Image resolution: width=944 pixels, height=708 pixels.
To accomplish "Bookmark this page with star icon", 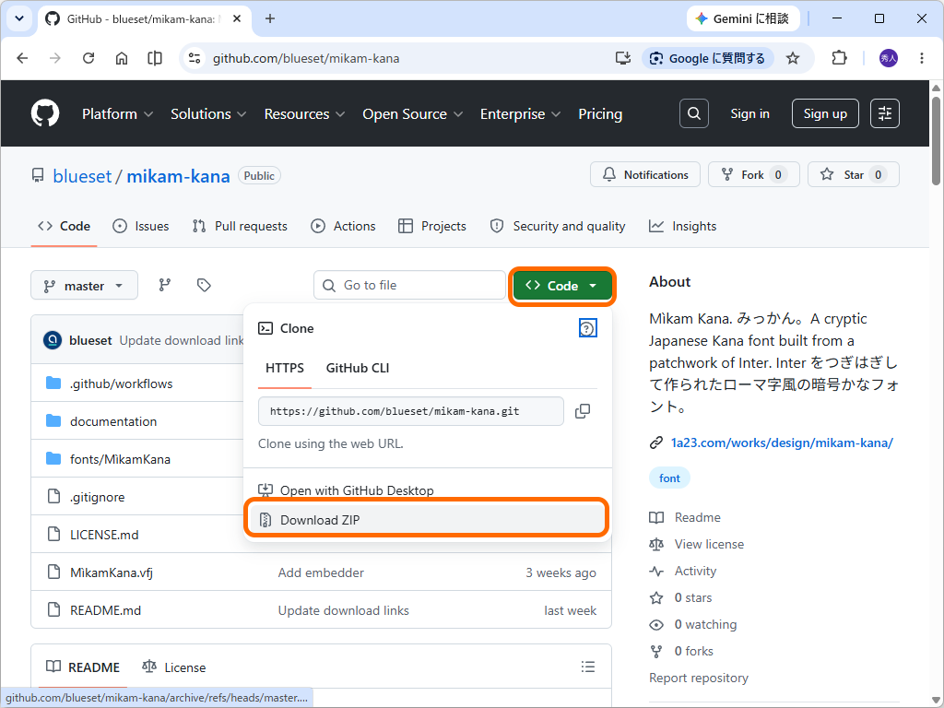I will (793, 58).
